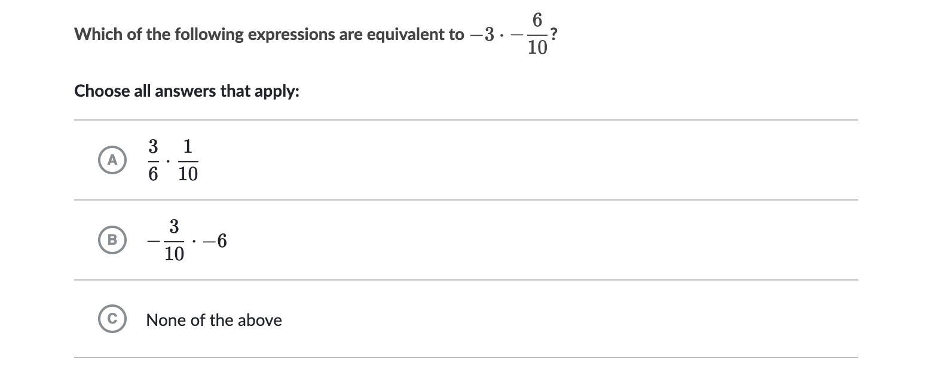The width and height of the screenshot is (948, 382).
Task: Click the question mark ending the prompt
Action: click(x=554, y=33)
